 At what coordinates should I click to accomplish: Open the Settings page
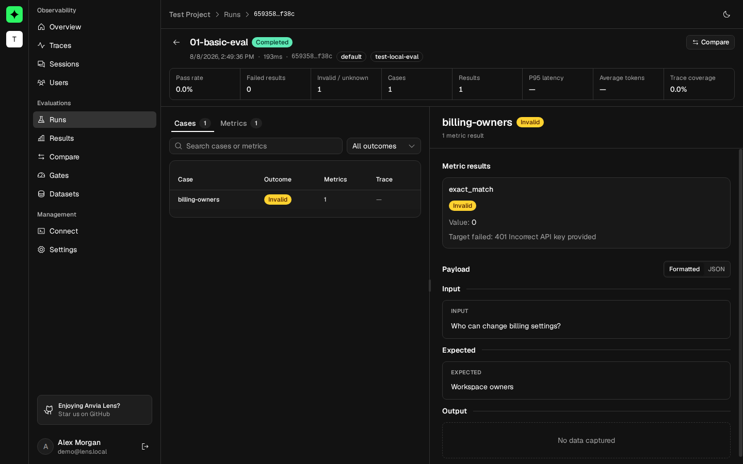[x=94, y=250]
